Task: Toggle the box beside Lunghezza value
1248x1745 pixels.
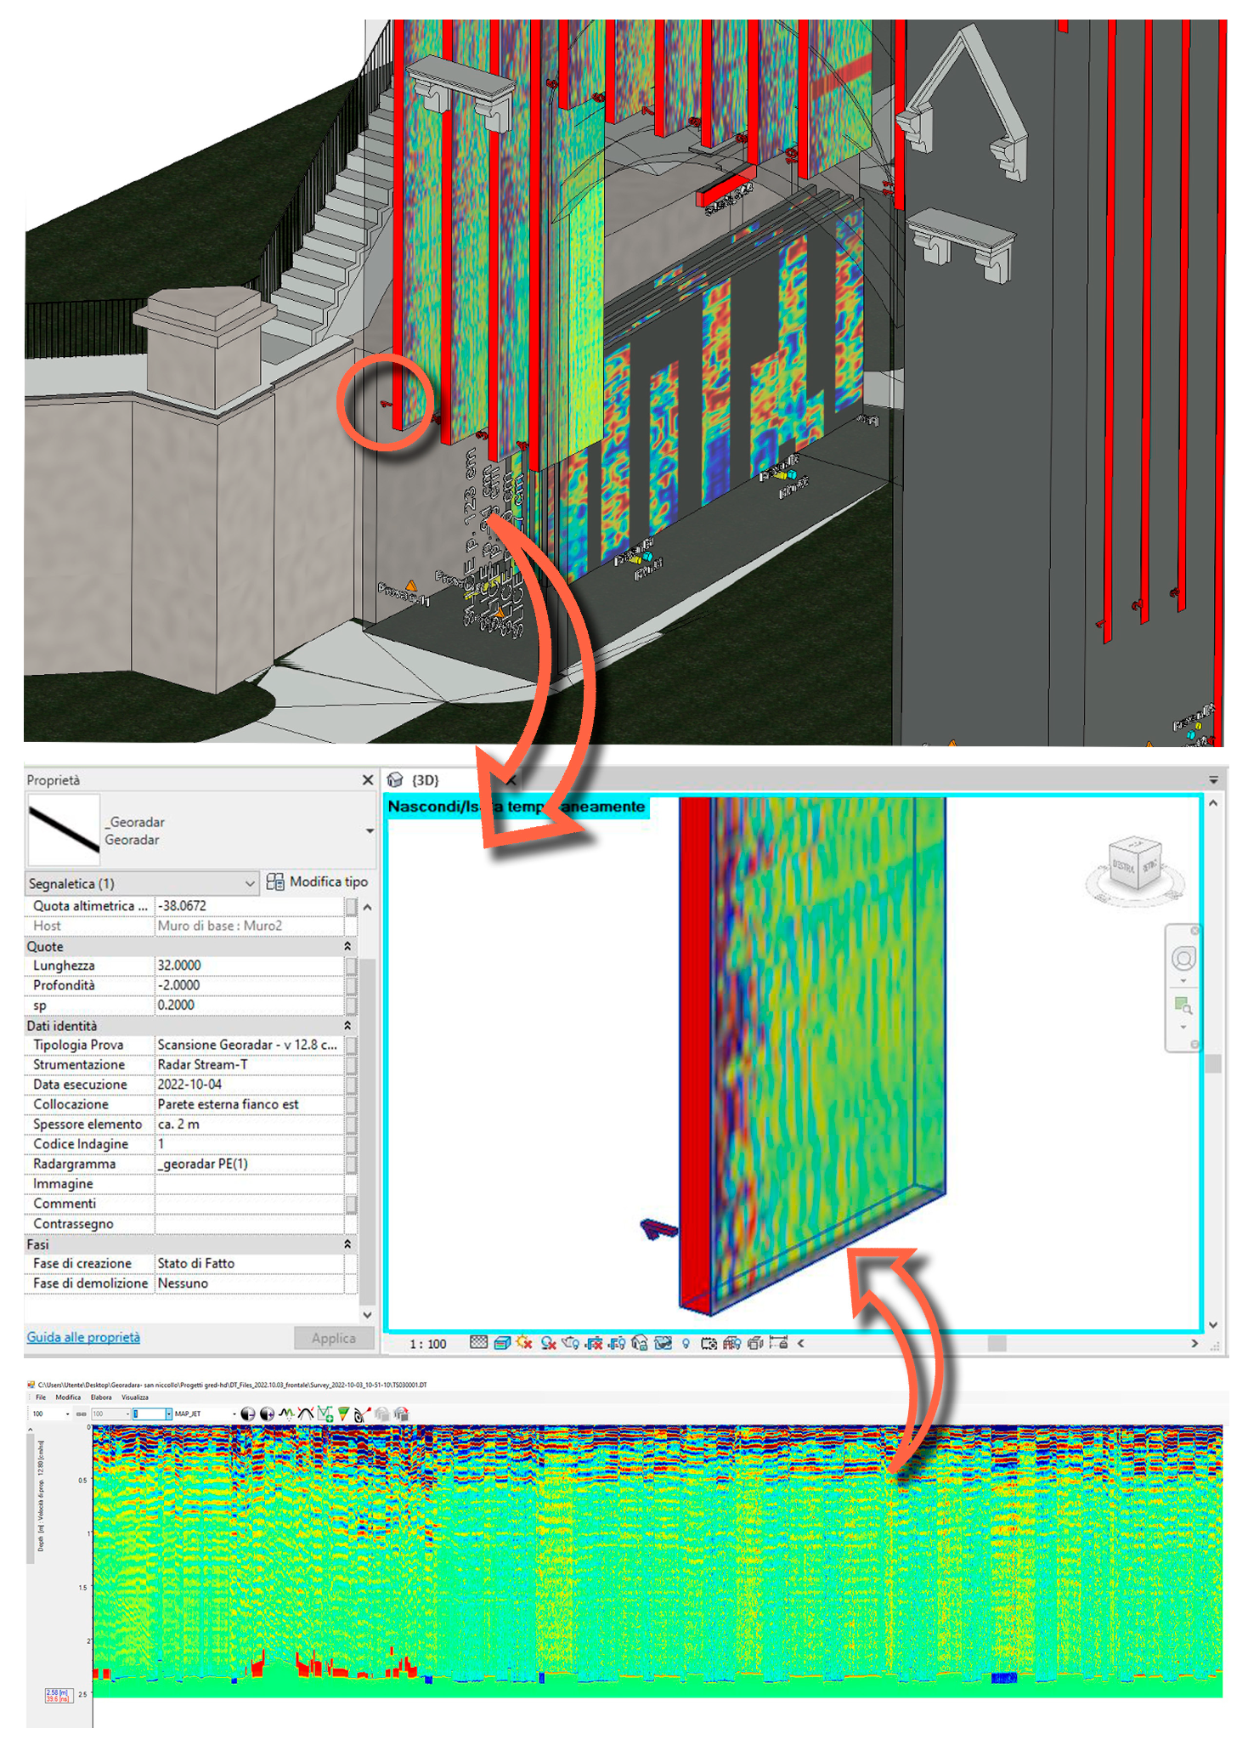Action: [351, 966]
